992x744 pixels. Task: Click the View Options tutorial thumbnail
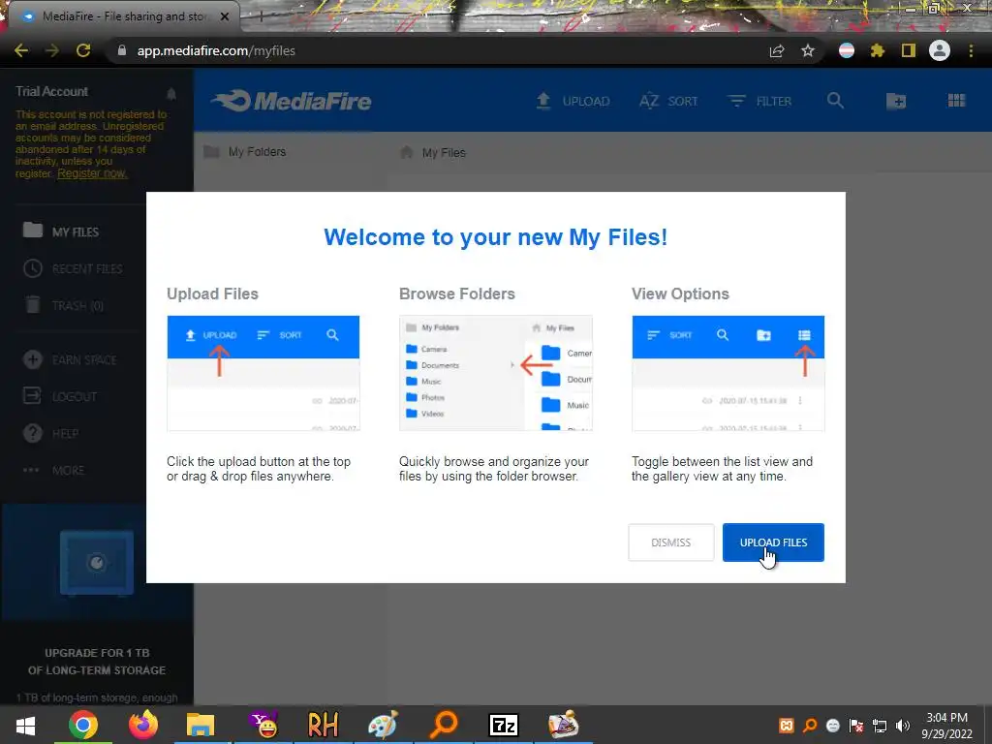pyautogui.click(x=728, y=373)
